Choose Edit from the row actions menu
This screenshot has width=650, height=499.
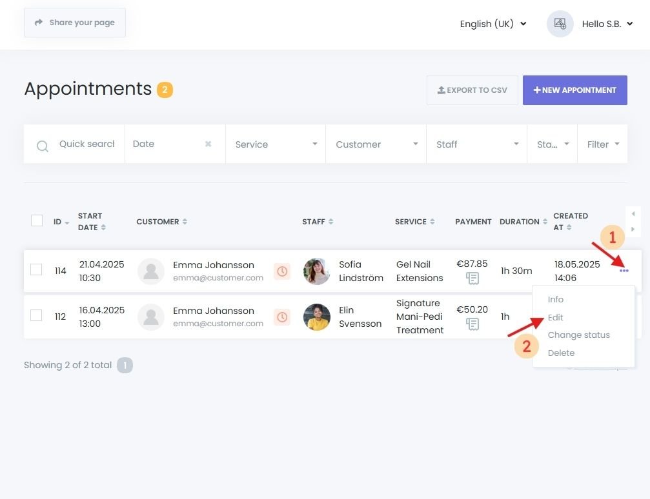click(x=555, y=317)
